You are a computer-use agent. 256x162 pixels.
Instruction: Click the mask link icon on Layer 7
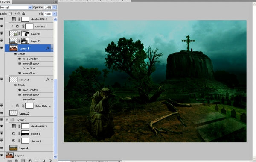(19, 41)
